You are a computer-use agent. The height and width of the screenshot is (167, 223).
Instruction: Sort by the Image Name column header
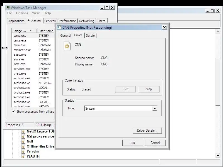[x=24, y=31]
